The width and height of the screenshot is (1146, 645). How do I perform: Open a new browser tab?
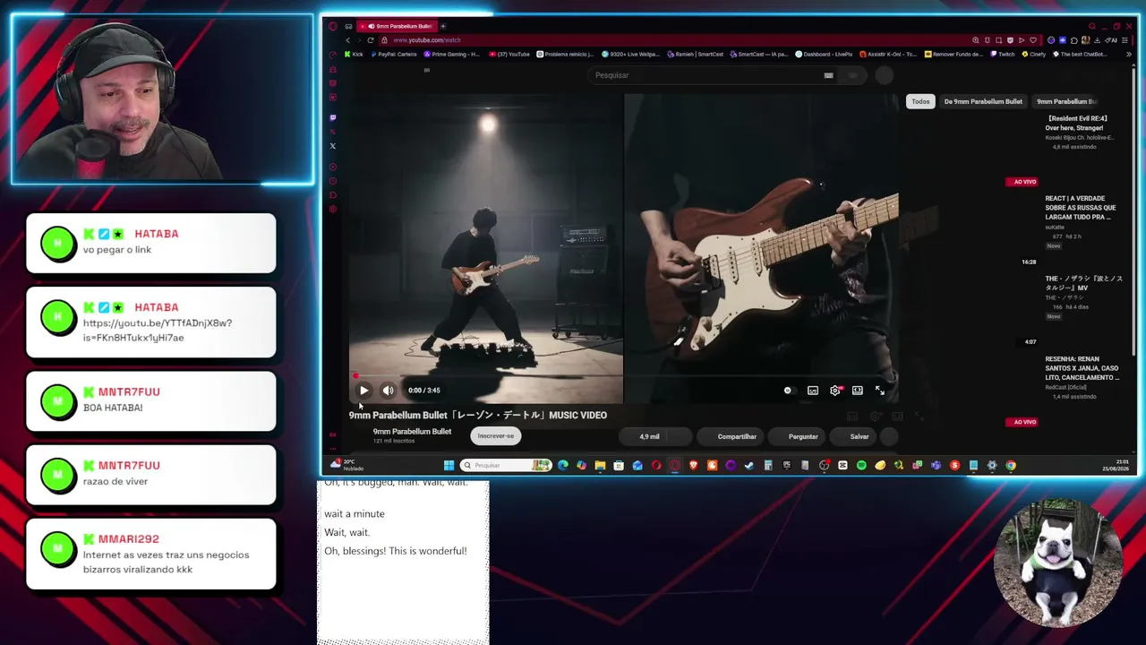point(443,26)
